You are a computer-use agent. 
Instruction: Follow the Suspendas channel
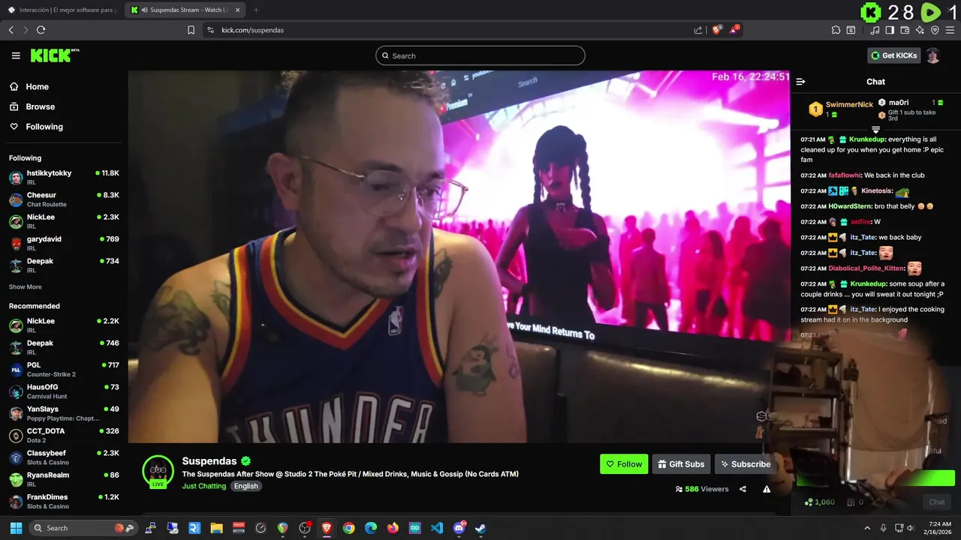click(624, 464)
